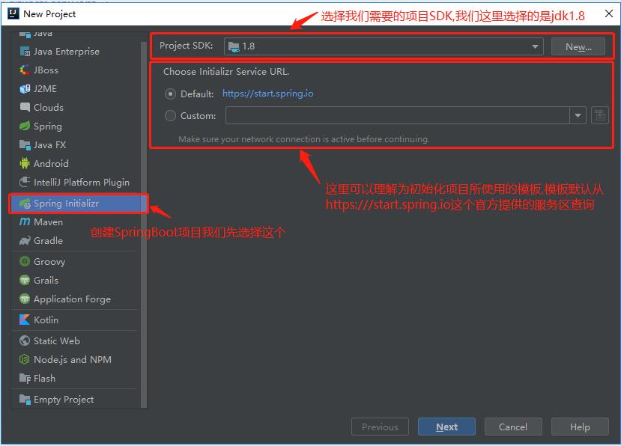Screen dimensions: 621x446
Task: Pick the Spring project type
Action: 47,126
